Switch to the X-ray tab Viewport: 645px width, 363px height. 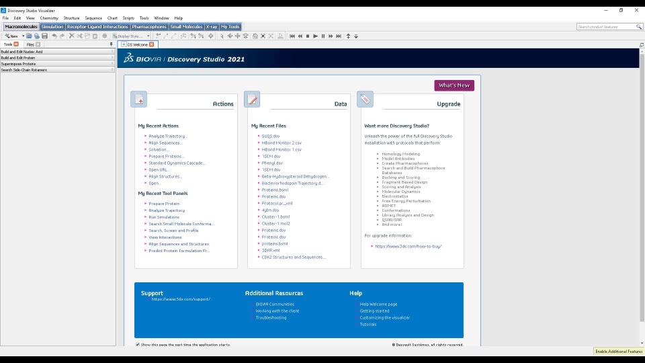pyautogui.click(x=212, y=27)
